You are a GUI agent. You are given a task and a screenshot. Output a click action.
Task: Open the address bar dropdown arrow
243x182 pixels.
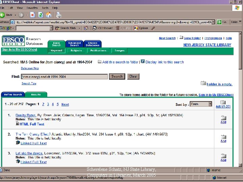(213, 22)
